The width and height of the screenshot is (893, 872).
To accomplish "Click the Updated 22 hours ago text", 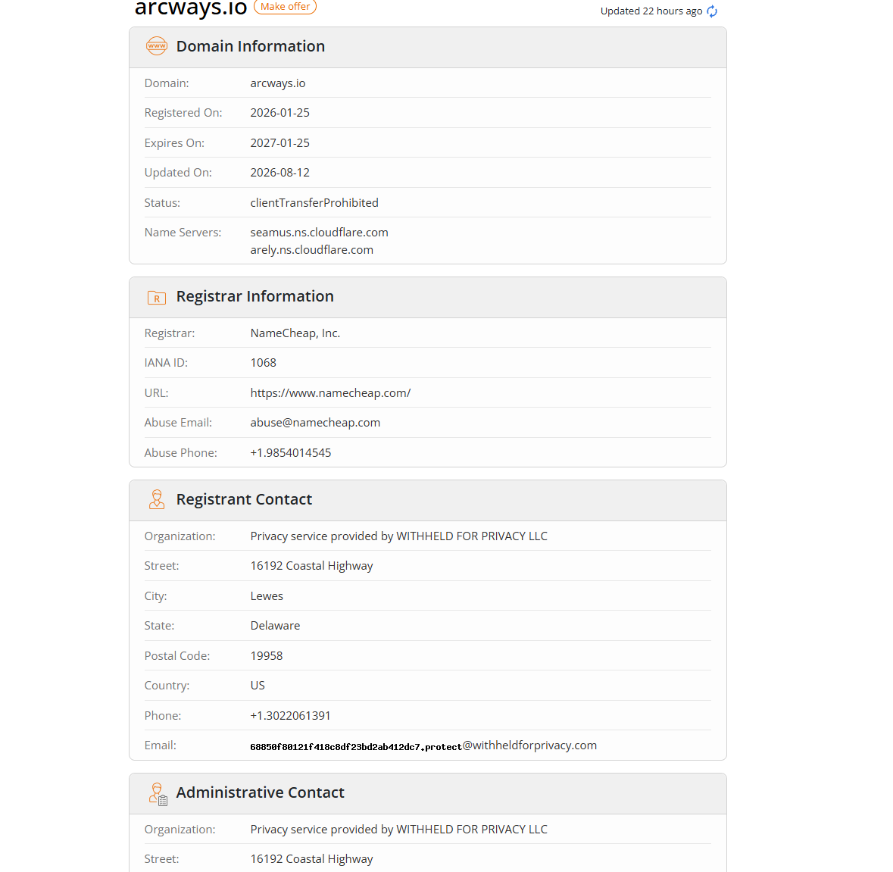I will click(x=651, y=11).
